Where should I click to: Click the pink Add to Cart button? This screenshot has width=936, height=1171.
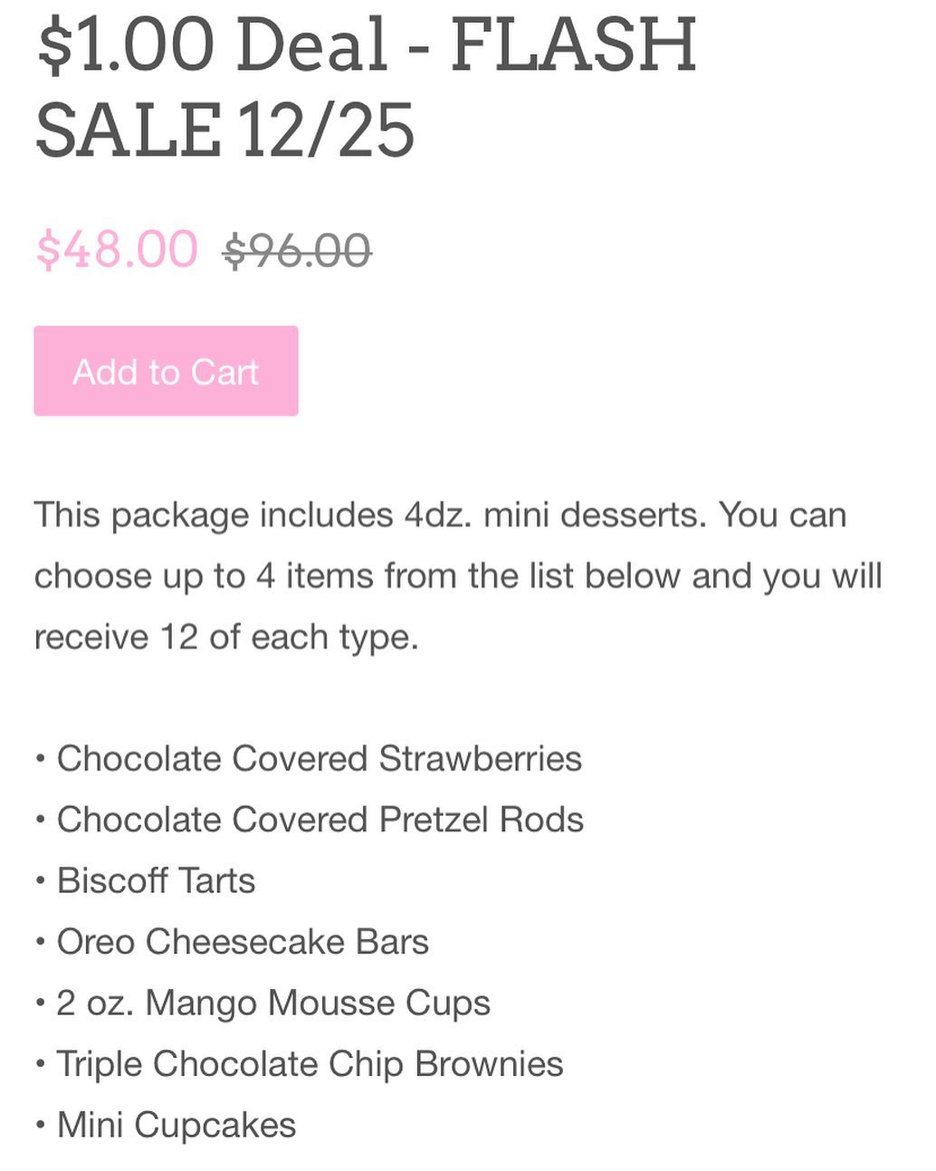click(166, 371)
